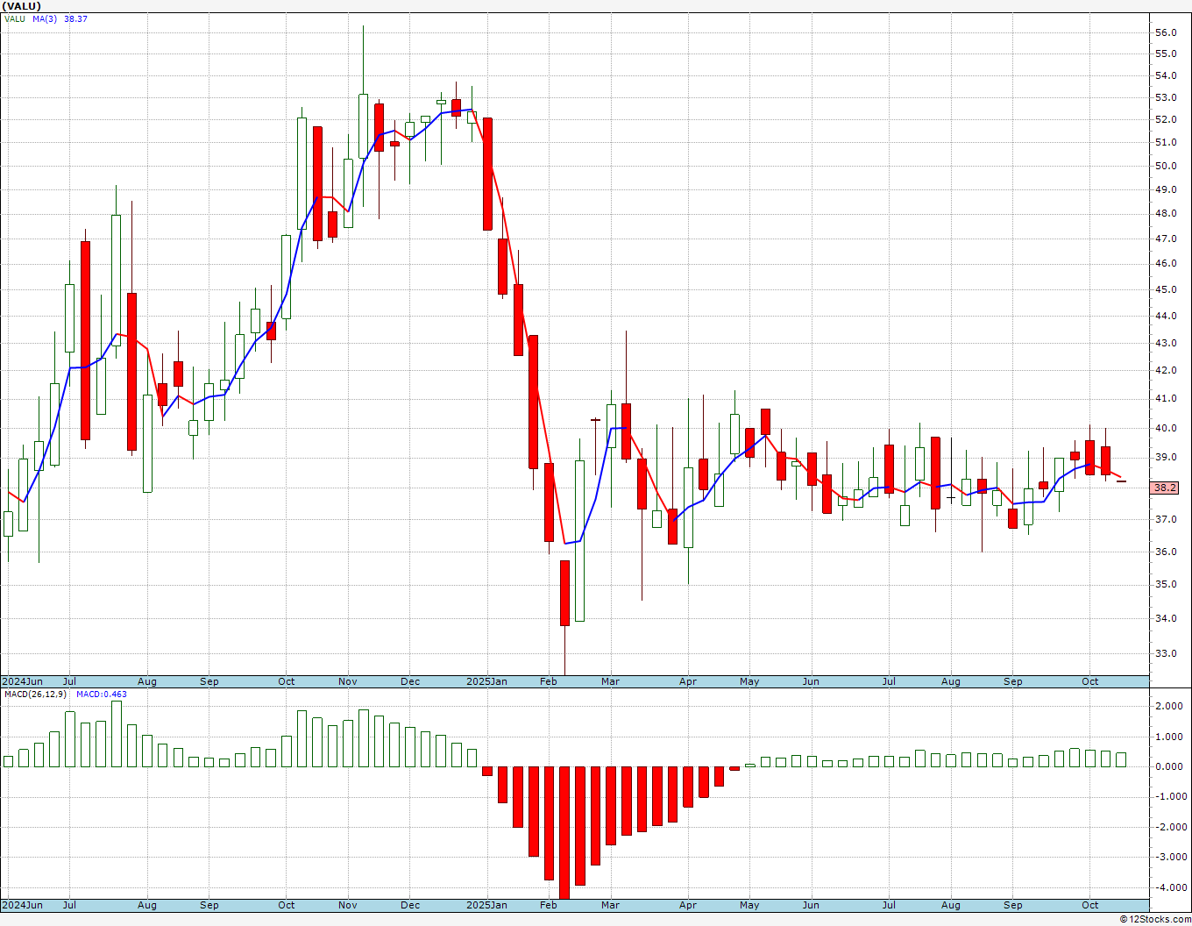Click "Feb" on the MACD panel time axis
Image resolution: width=1192 pixels, height=926 pixels.
click(549, 905)
